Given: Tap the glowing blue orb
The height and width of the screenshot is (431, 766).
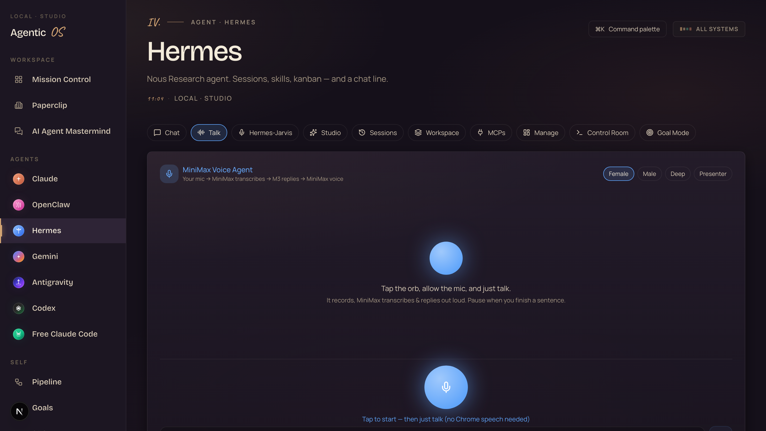Looking at the screenshot, I should pos(446,258).
